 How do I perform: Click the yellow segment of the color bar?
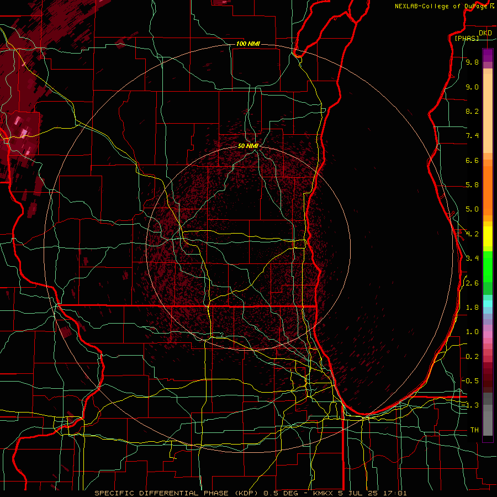pos(488,236)
